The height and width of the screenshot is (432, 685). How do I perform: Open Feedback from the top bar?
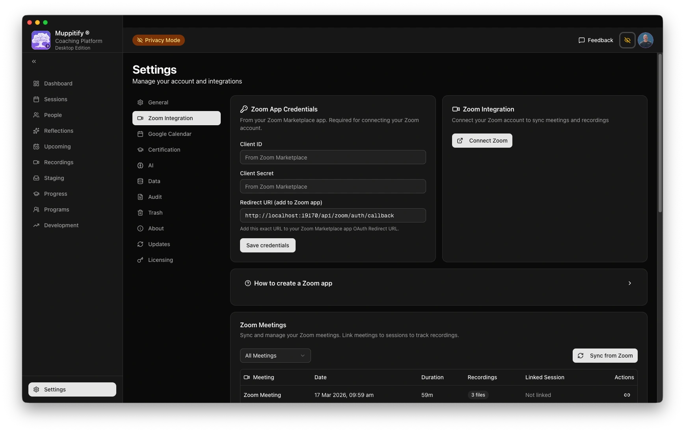coord(596,40)
